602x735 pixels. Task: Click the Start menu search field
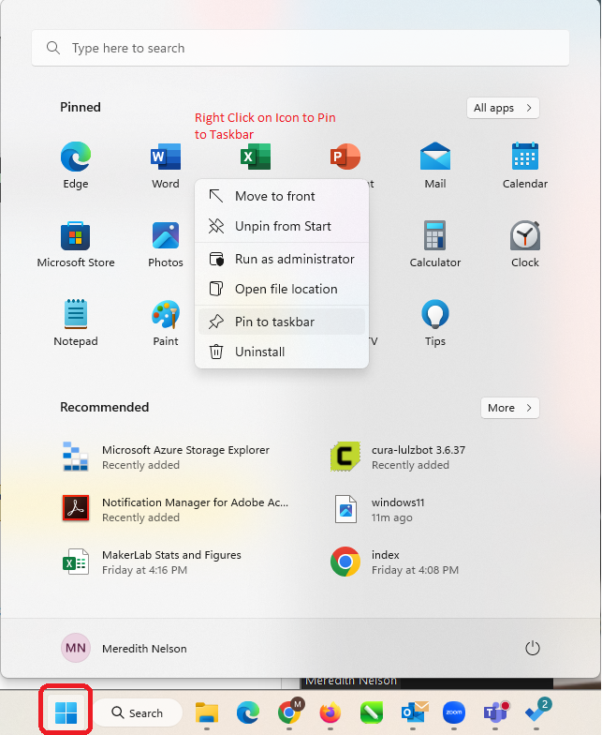(301, 48)
